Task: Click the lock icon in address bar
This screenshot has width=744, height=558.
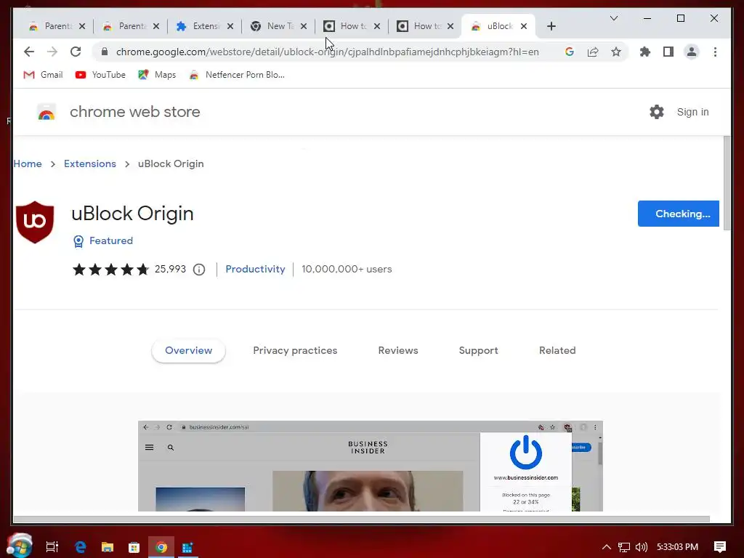Action: [105, 52]
